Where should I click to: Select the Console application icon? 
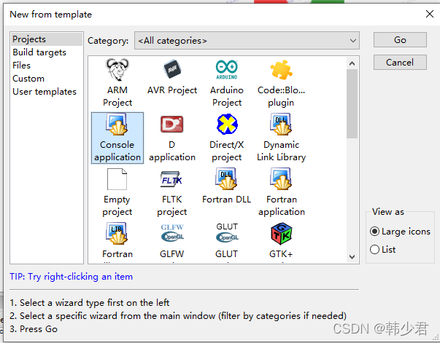(x=117, y=124)
